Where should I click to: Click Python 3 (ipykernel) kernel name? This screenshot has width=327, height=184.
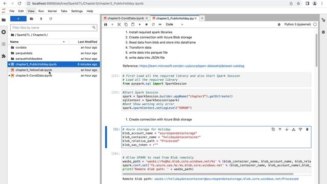tap(297, 25)
